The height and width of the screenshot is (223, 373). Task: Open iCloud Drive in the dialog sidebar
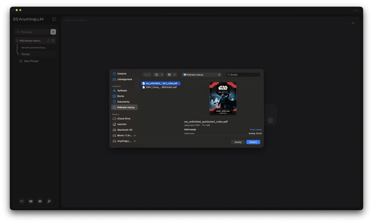(x=124, y=119)
